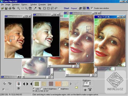Pick the olive green color swatch
This screenshot has width=128, height=96.
pyautogui.click(x=37, y=84)
